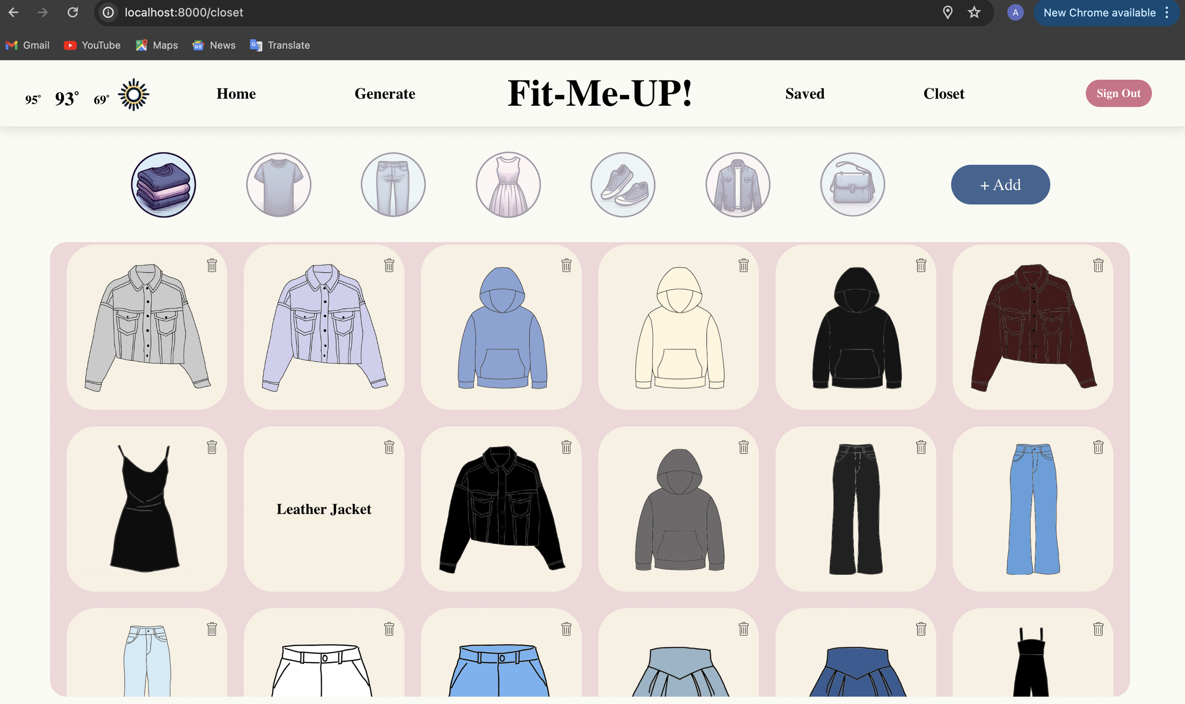Open the YouTube bookmark
Screen dimensions: 1185x704
pos(92,45)
